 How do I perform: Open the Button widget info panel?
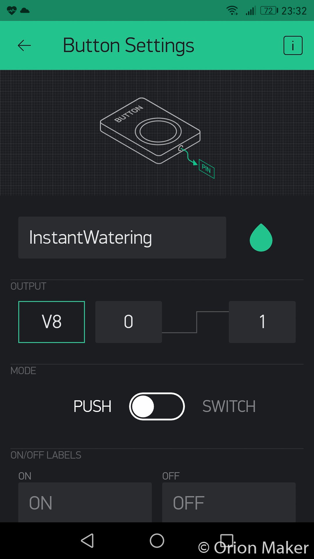pyautogui.click(x=293, y=46)
